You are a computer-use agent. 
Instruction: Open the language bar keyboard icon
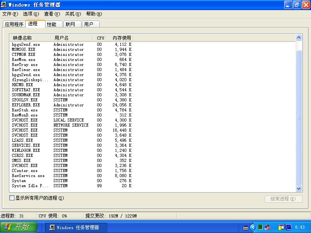246,228
